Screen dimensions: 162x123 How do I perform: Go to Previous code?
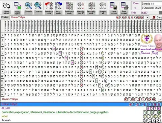49,6
